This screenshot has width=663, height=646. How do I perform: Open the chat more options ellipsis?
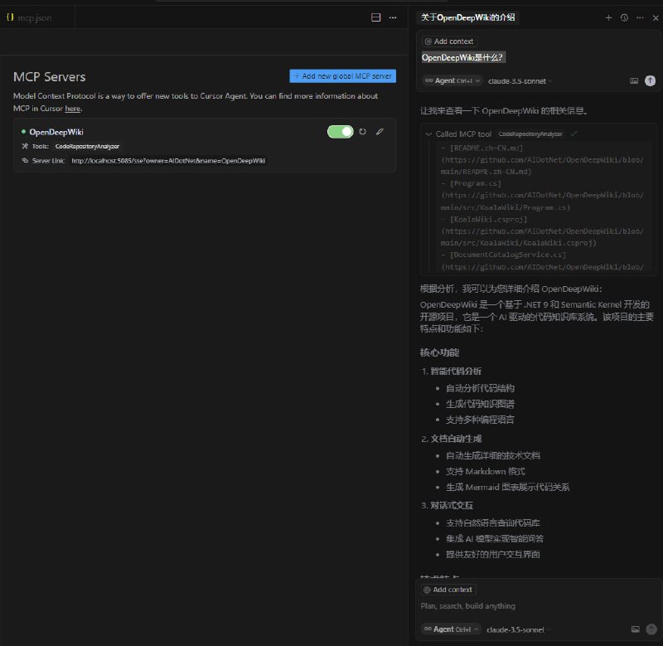(640, 17)
